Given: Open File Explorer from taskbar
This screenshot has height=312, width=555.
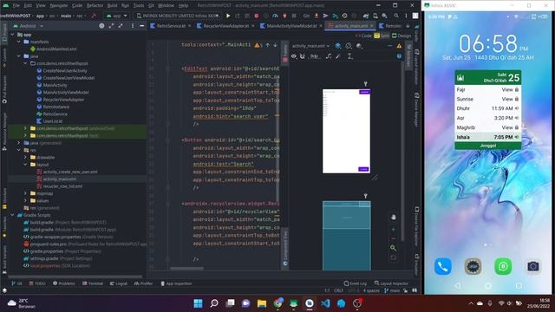Looking at the screenshot, I should [262, 303].
